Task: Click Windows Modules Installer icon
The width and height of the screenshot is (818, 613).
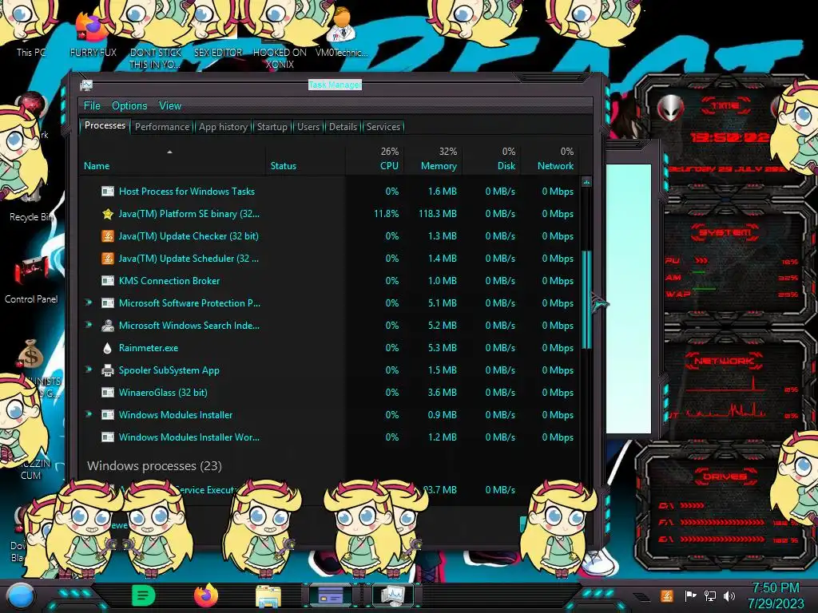Action: 108,415
